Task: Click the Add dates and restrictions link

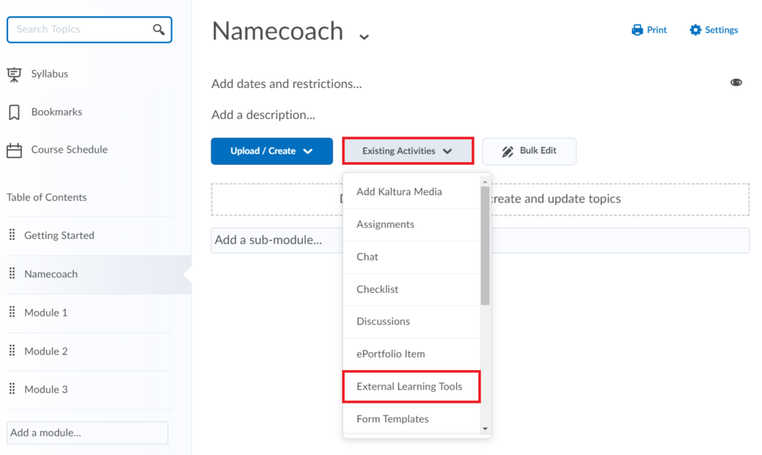Action: [286, 83]
